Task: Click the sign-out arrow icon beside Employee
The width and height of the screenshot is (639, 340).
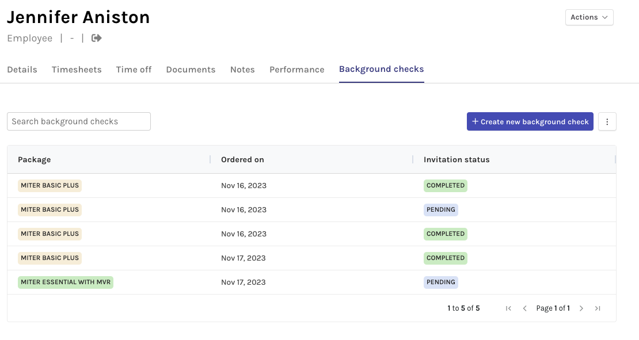Action: 97,38
